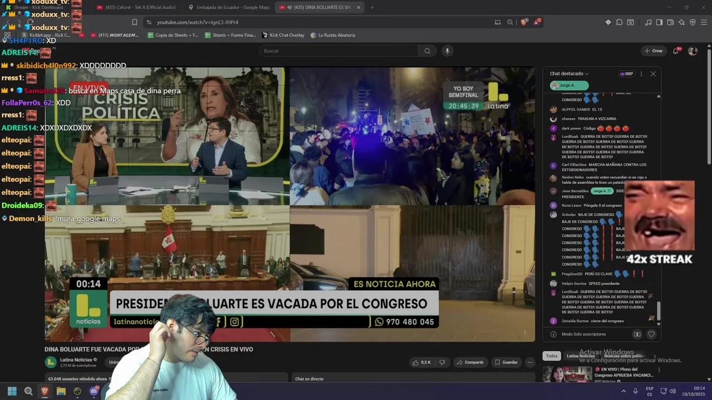712x400 pixels.
Task: Open volume control in system tray
Action: 673,391
